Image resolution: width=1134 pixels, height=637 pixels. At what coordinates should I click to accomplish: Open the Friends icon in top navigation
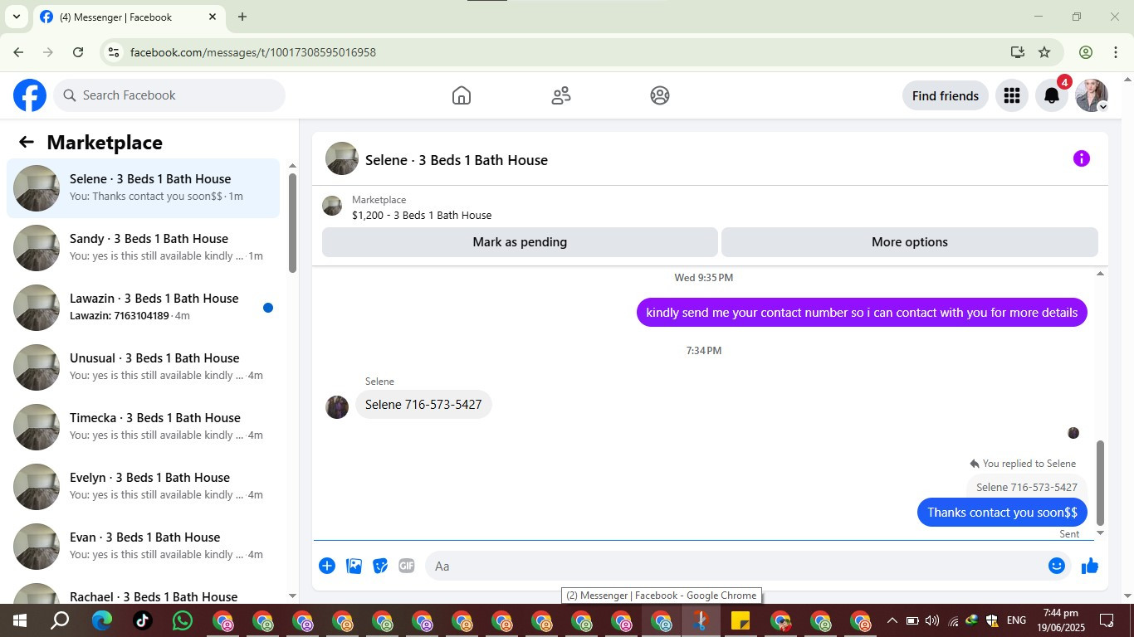(x=561, y=95)
